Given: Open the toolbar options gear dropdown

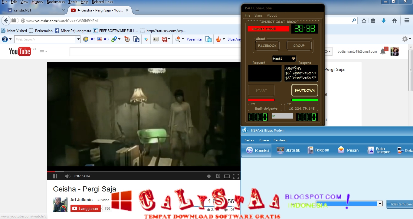Looking at the screenshot, I should [407, 39].
